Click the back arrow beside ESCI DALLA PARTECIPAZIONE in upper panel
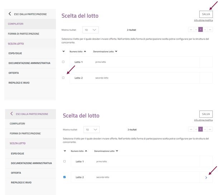The width and height of the screenshot is (219, 195). click(10, 14)
